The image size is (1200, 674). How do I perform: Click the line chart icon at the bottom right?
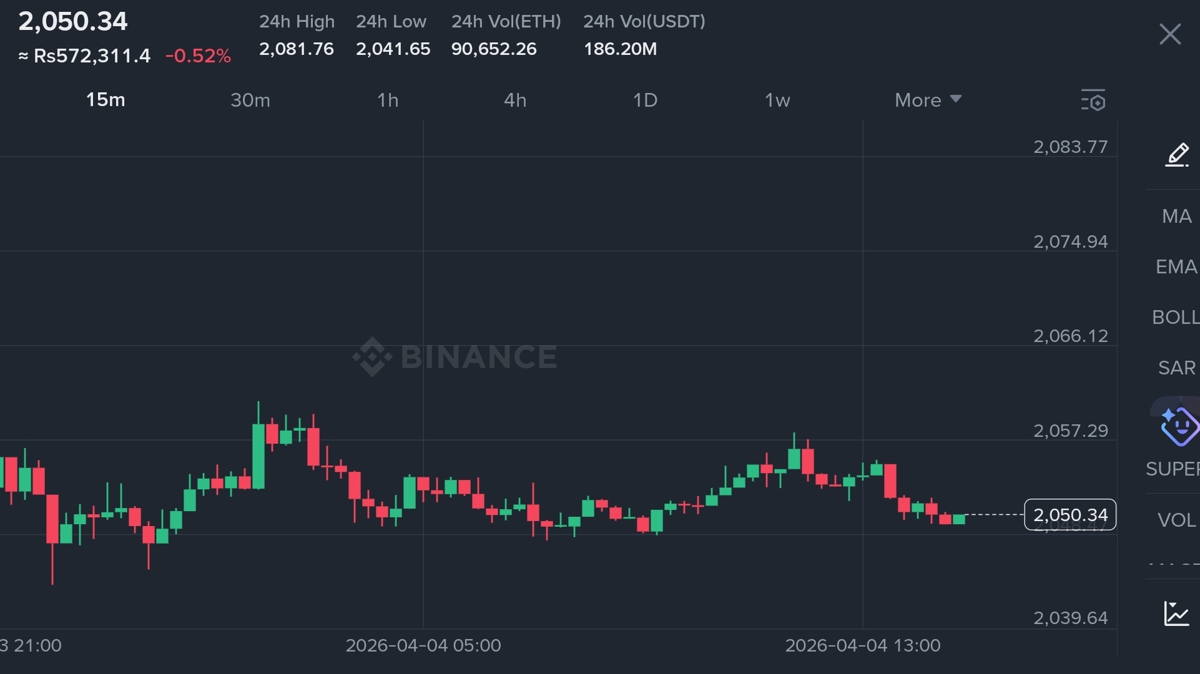pos(1176,613)
